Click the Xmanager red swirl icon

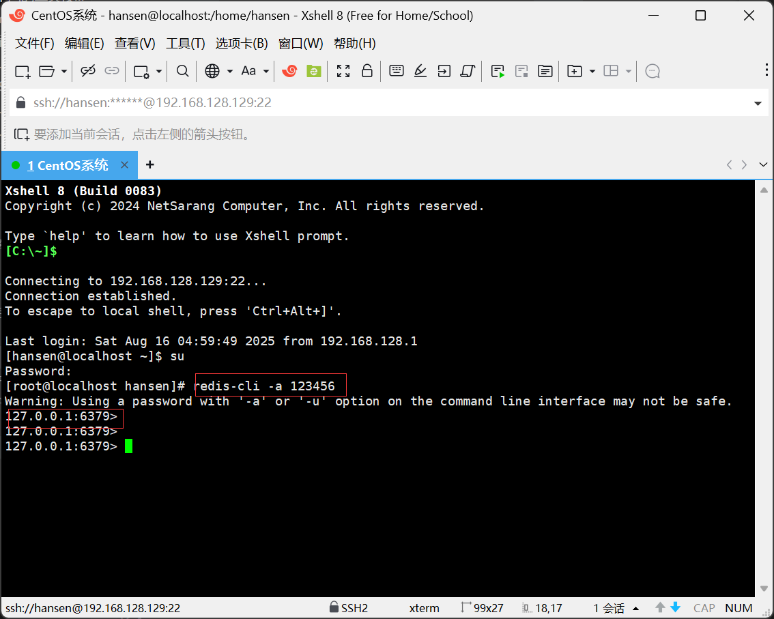point(289,71)
